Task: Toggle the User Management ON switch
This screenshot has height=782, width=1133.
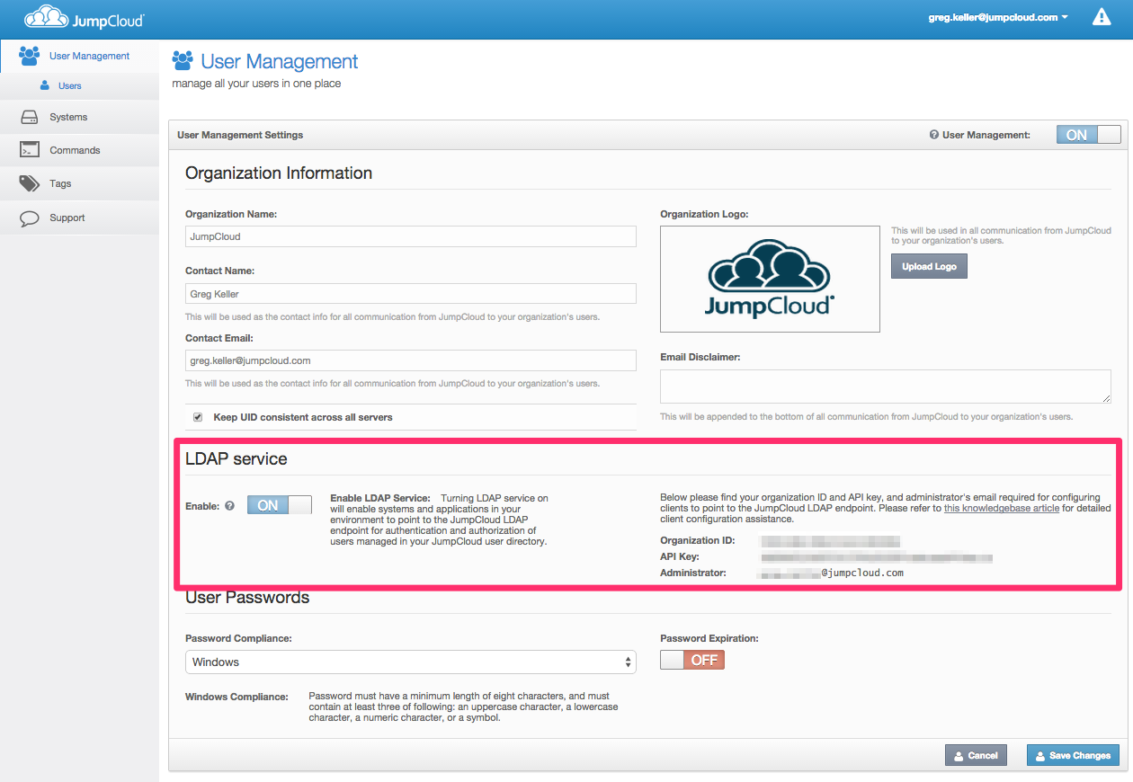Action: (x=1089, y=135)
